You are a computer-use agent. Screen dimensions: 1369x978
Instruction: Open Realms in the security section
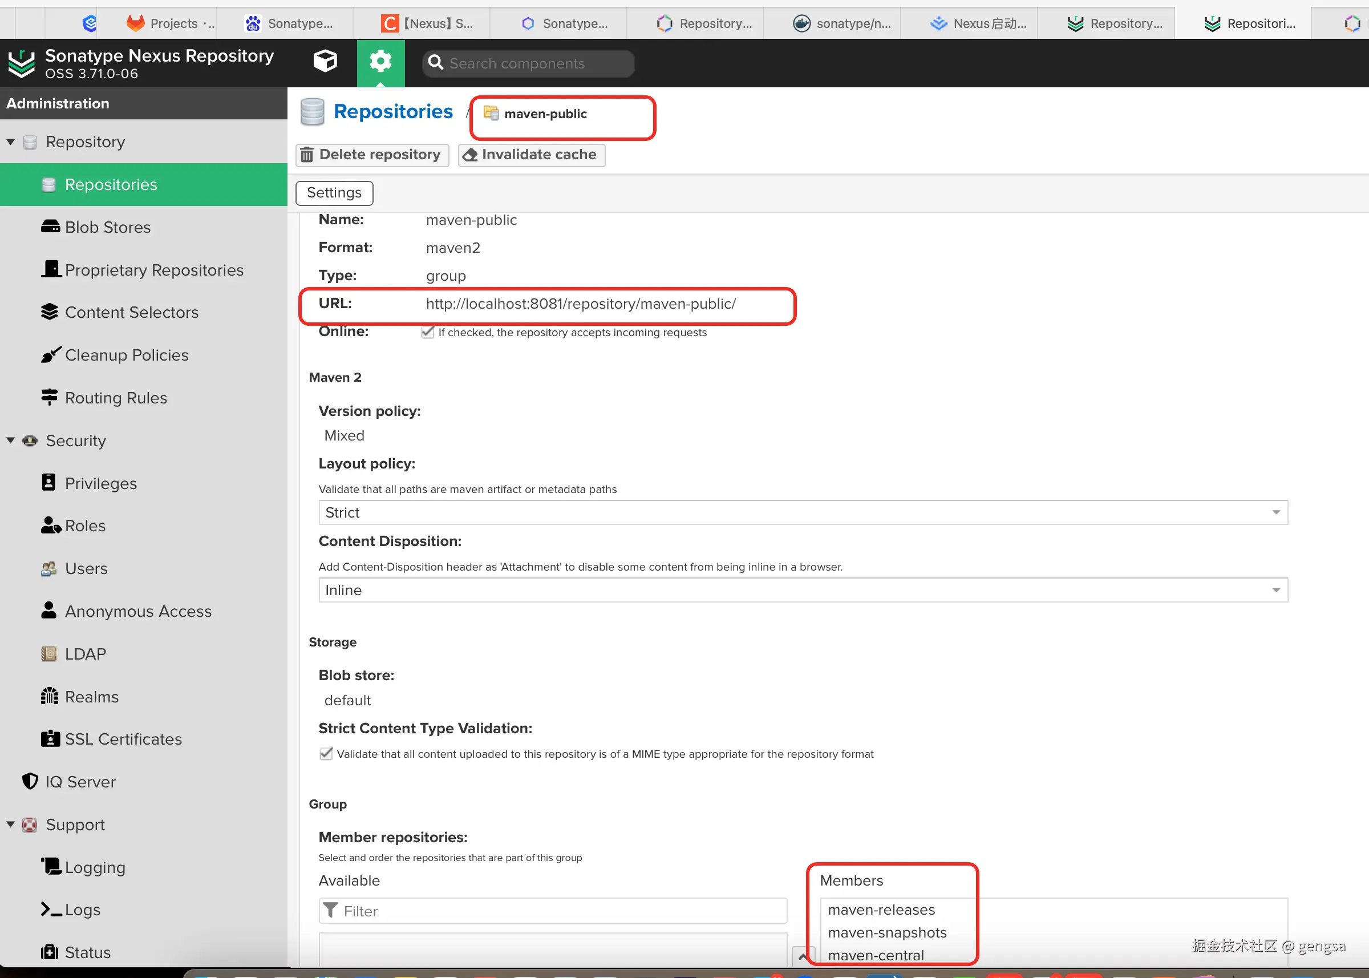point(91,697)
